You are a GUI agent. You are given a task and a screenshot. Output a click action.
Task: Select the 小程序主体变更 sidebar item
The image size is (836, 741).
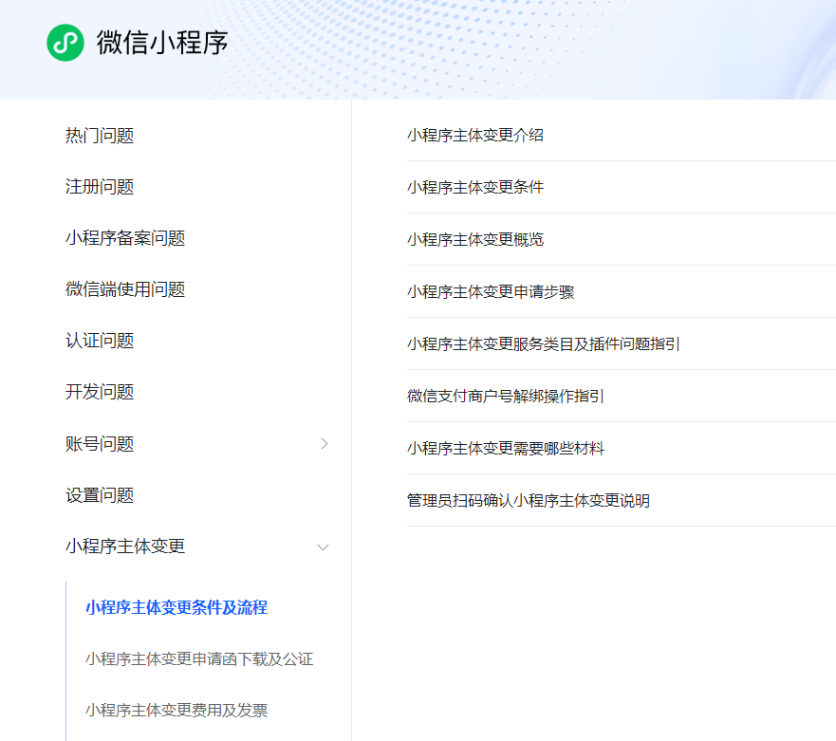pos(125,546)
